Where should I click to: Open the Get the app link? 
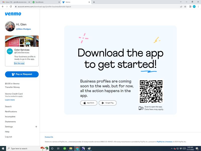click(x=19, y=63)
